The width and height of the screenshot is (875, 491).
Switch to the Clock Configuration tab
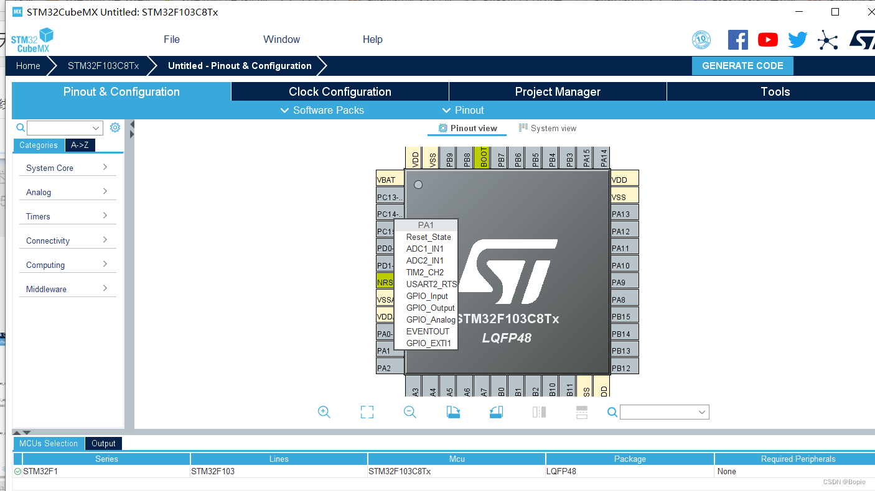(x=340, y=91)
